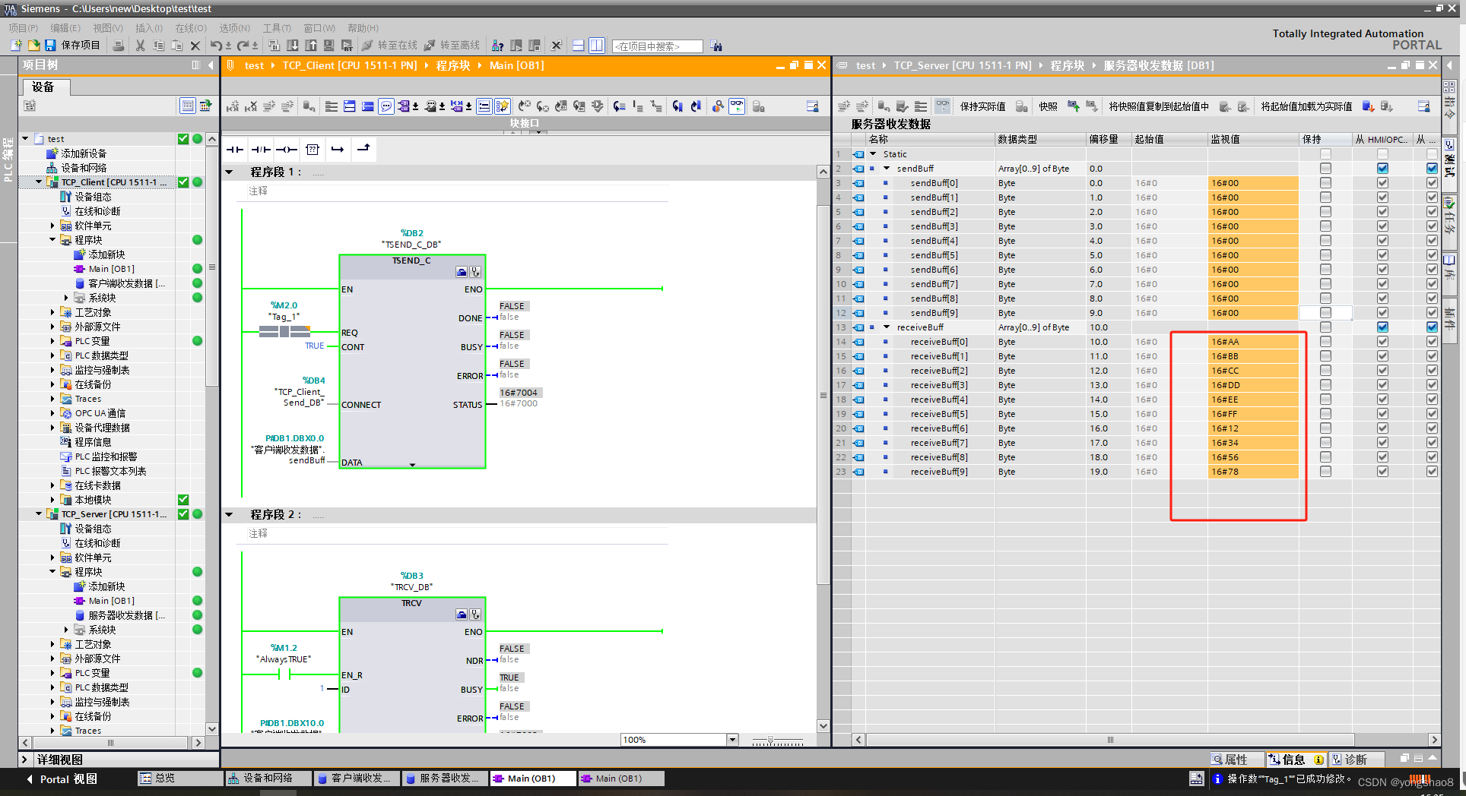
Task: Insert normally open contact instruction
Action: pos(235,150)
